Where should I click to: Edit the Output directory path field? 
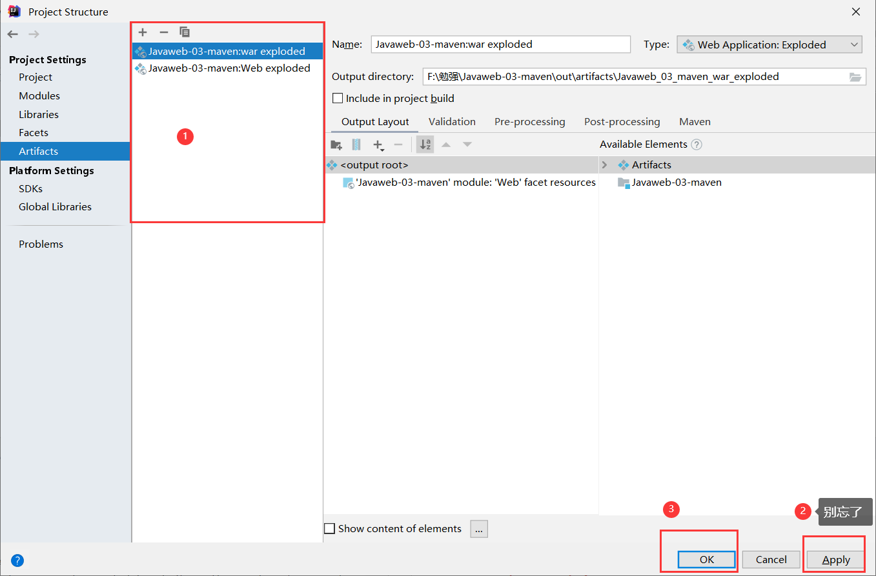[x=635, y=77]
